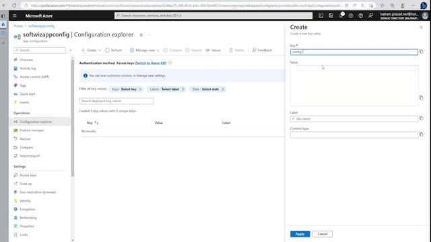
Task: Open Locks settings
Action: (24, 235)
